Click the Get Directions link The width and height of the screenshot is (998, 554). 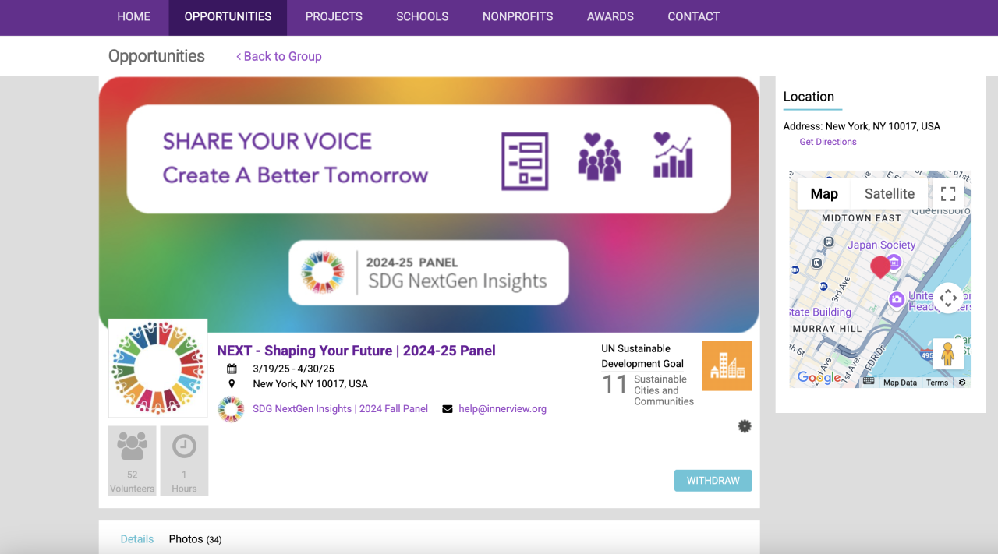(828, 142)
